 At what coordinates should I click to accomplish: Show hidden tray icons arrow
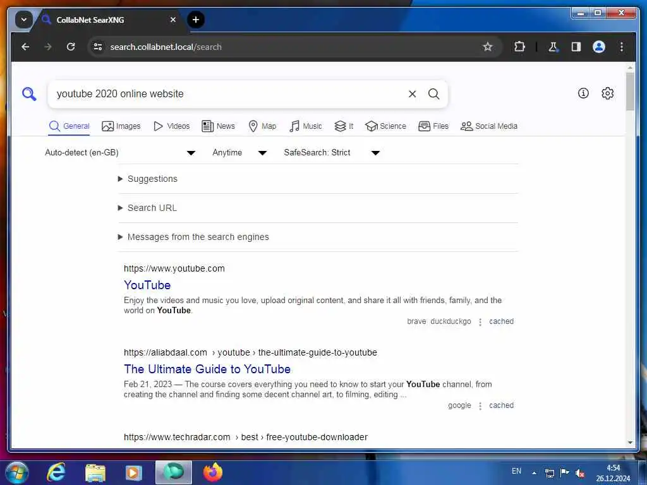coord(534,473)
